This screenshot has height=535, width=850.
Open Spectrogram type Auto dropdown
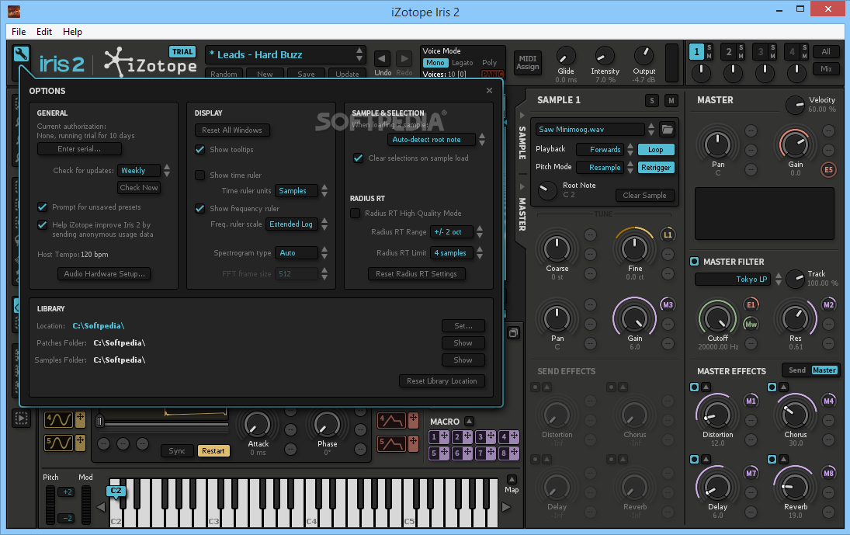pos(297,253)
